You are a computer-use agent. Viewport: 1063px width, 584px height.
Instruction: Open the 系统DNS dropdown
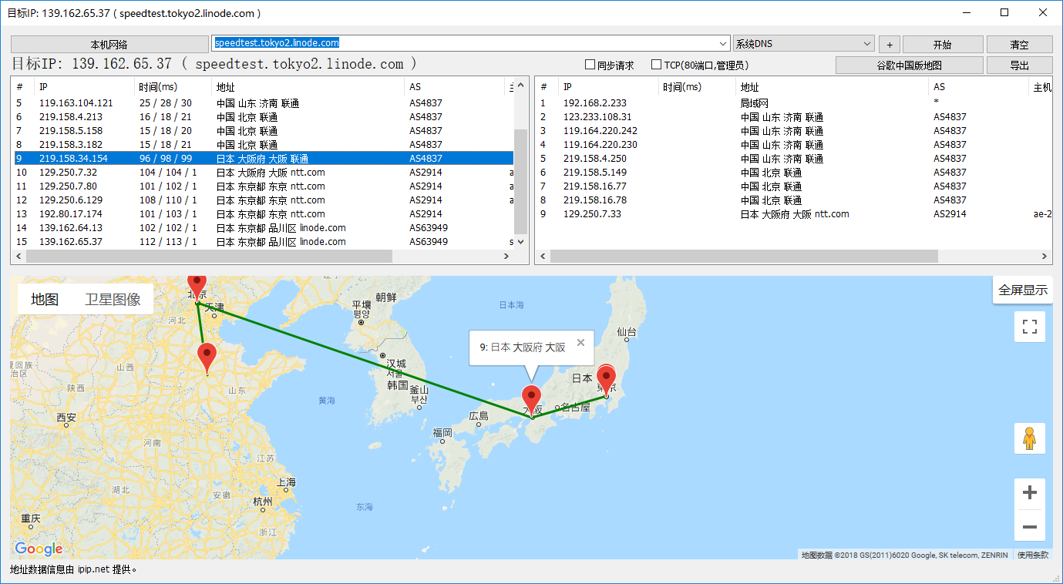[867, 44]
